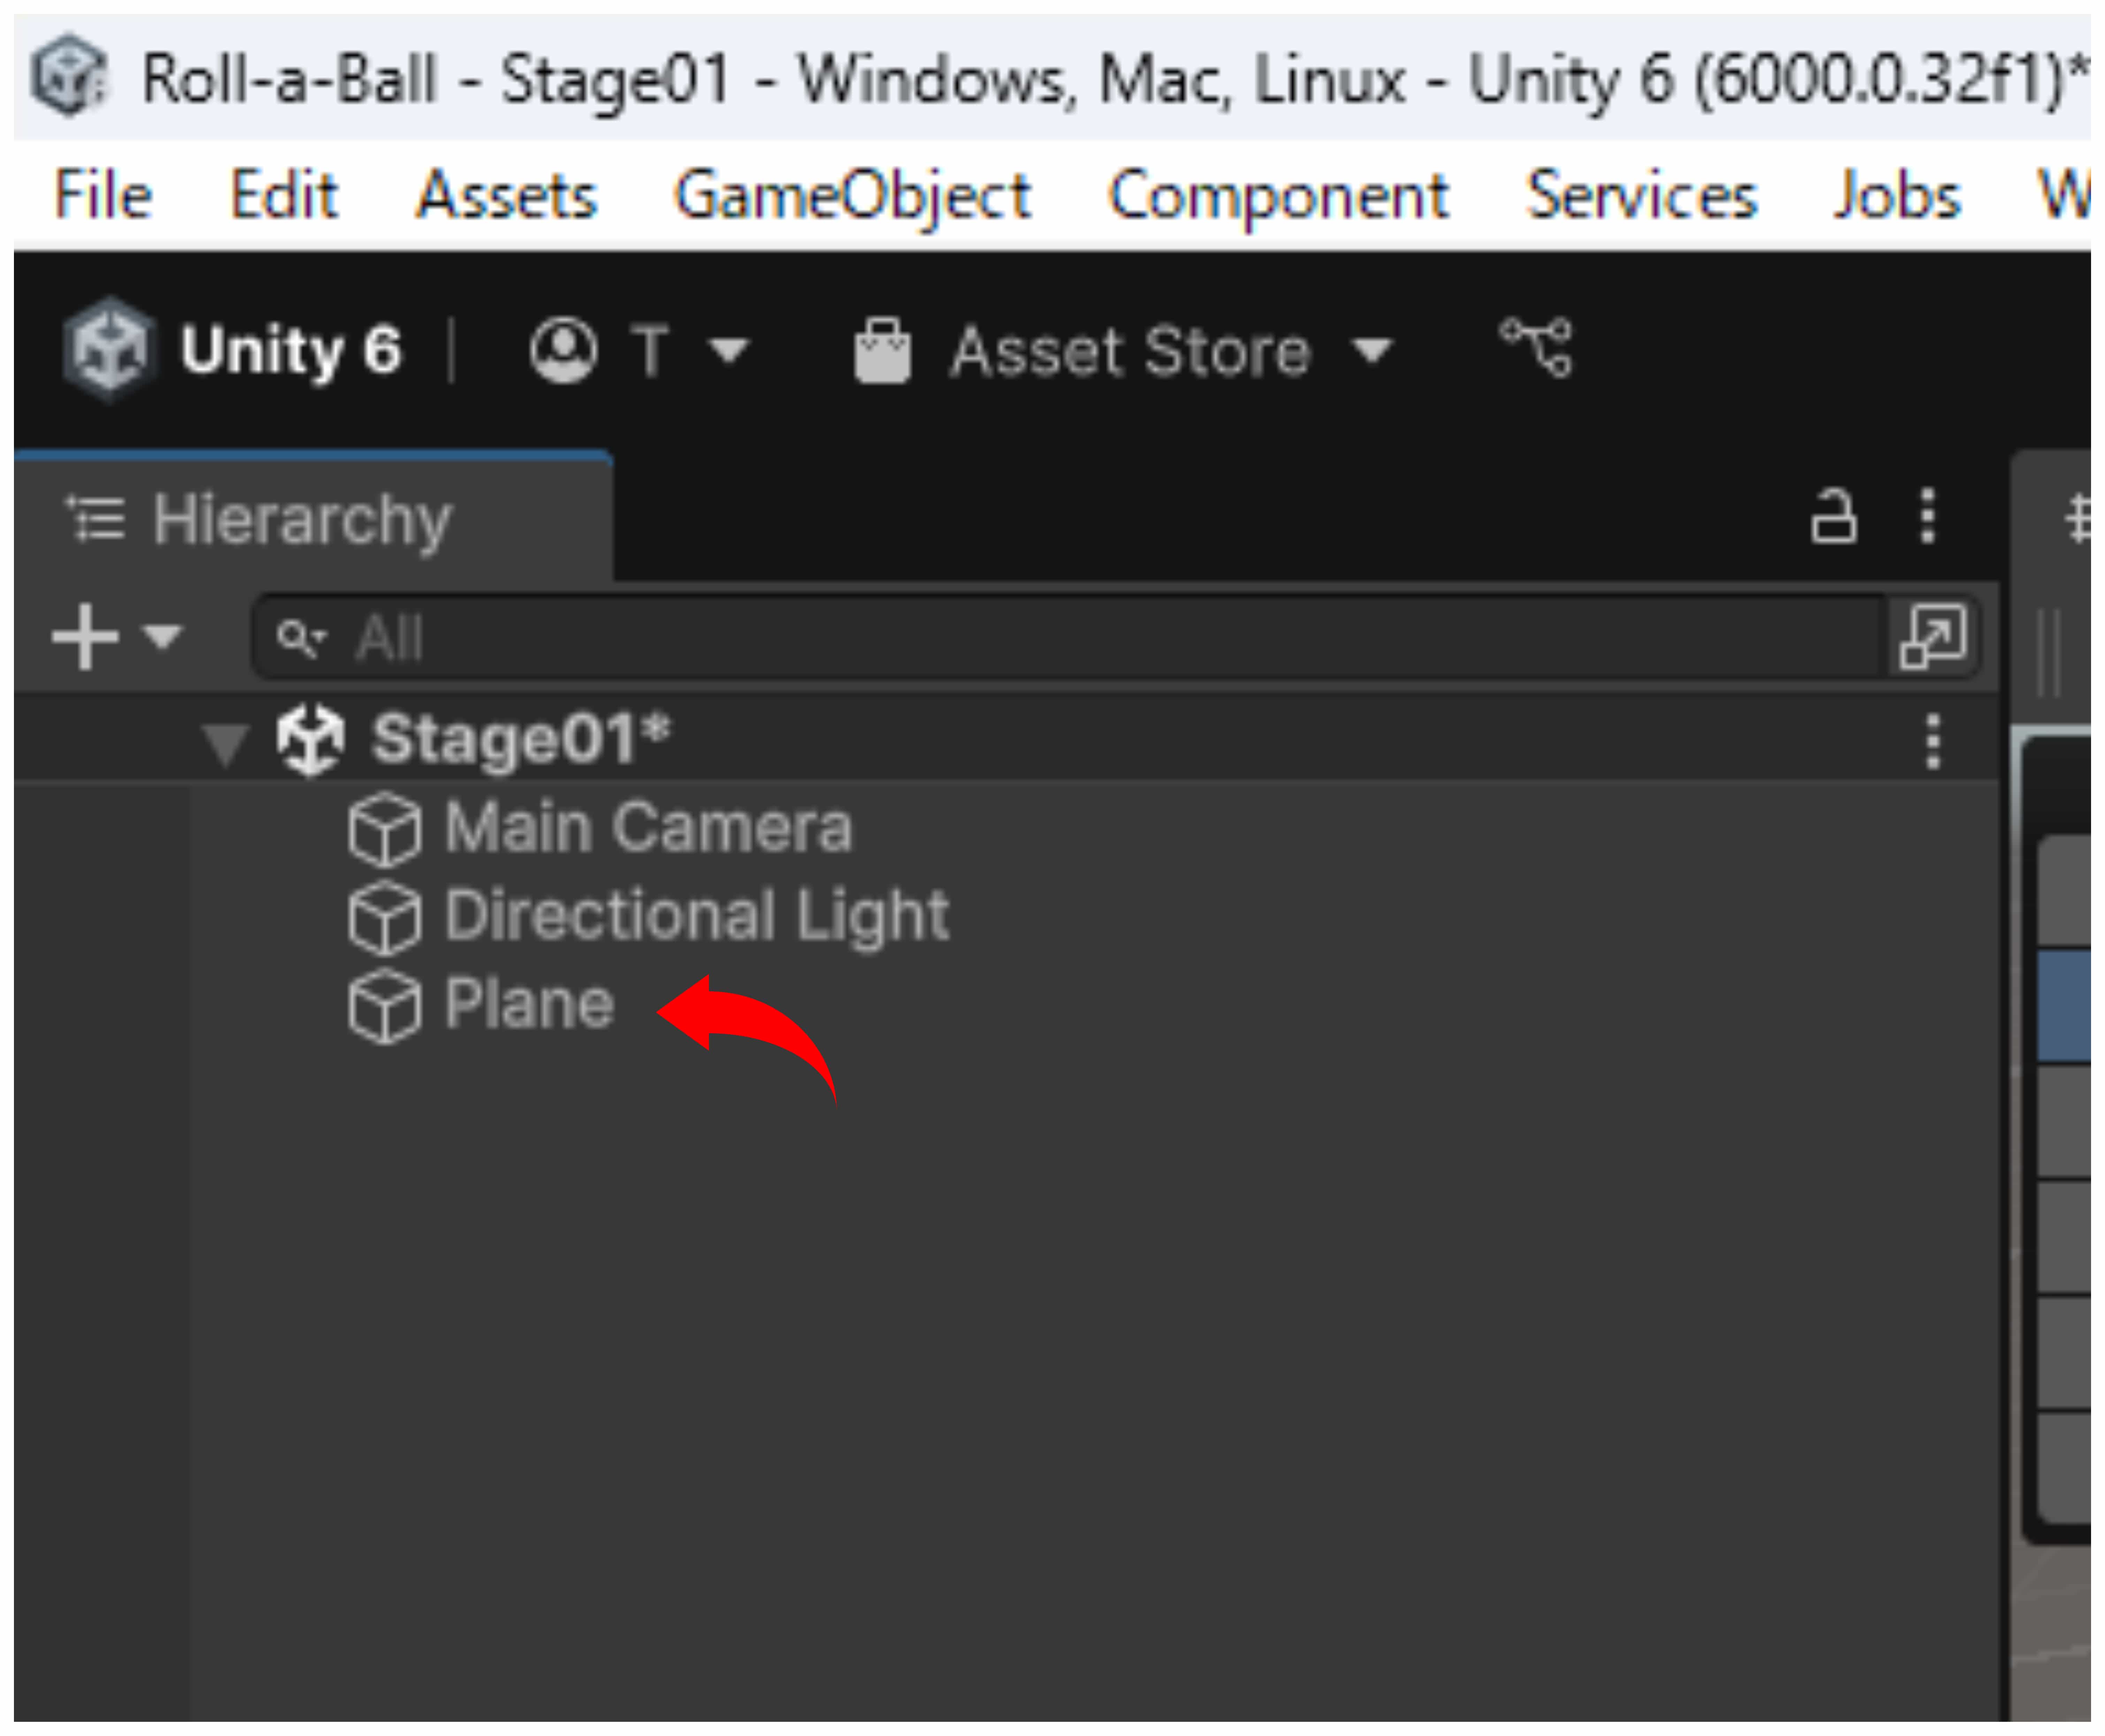Open the File menu

(102, 195)
